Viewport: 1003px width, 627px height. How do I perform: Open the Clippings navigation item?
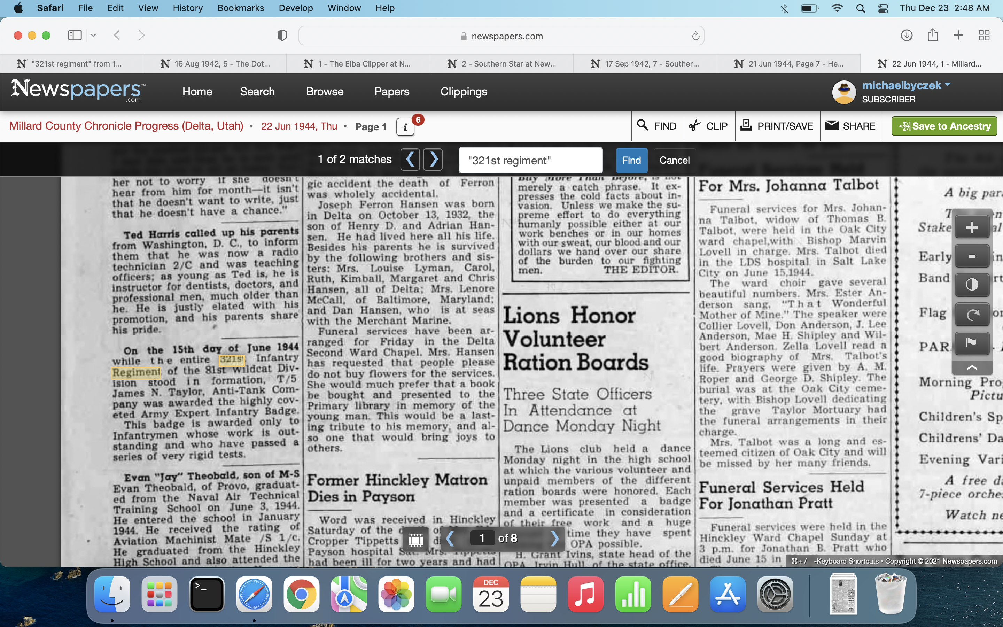[464, 92]
